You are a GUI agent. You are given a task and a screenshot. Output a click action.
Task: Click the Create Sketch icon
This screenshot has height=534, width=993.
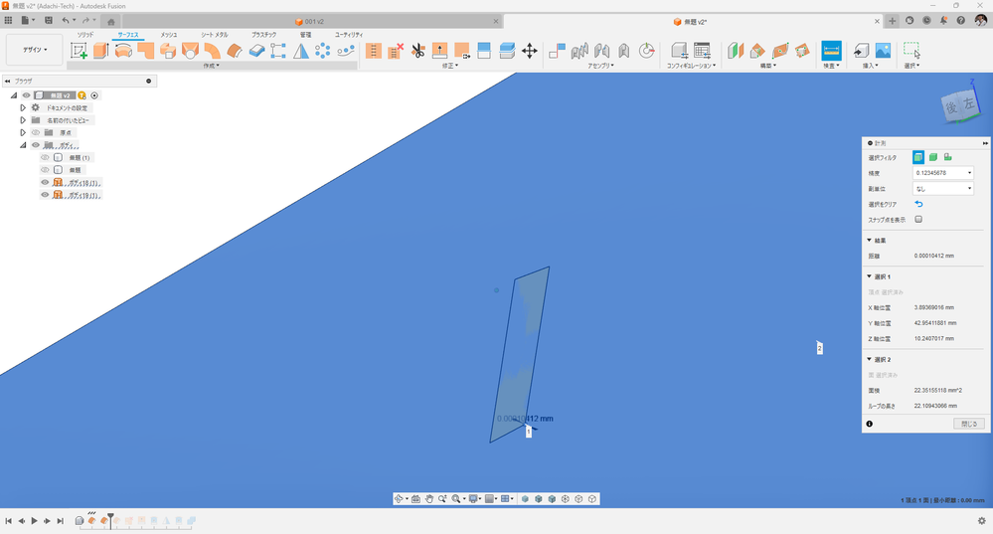80,51
